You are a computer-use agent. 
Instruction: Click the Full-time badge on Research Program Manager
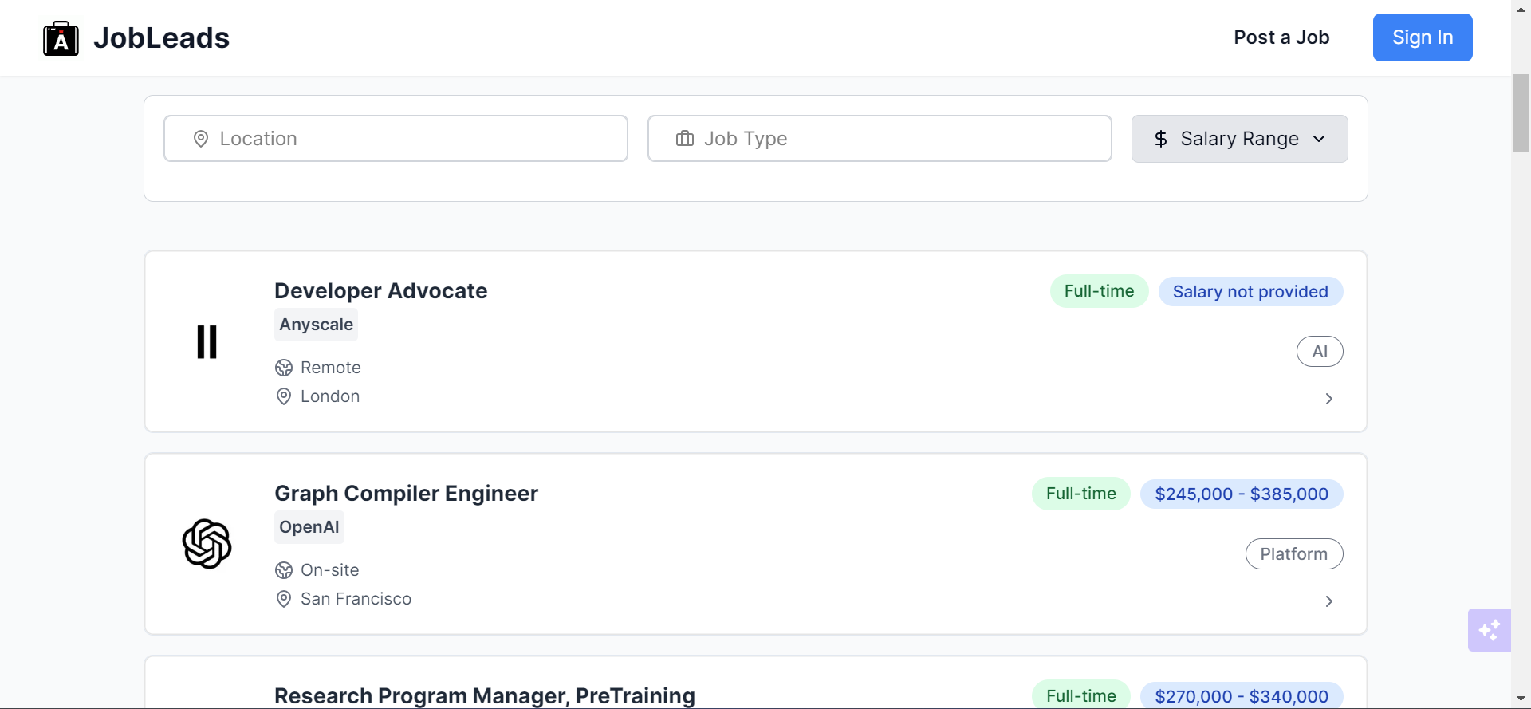coord(1081,696)
